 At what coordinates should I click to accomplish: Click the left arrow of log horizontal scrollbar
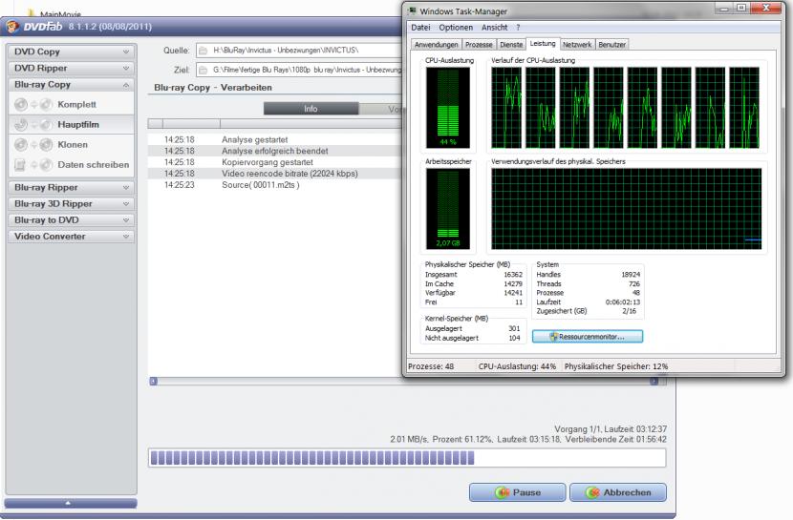pos(154,381)
